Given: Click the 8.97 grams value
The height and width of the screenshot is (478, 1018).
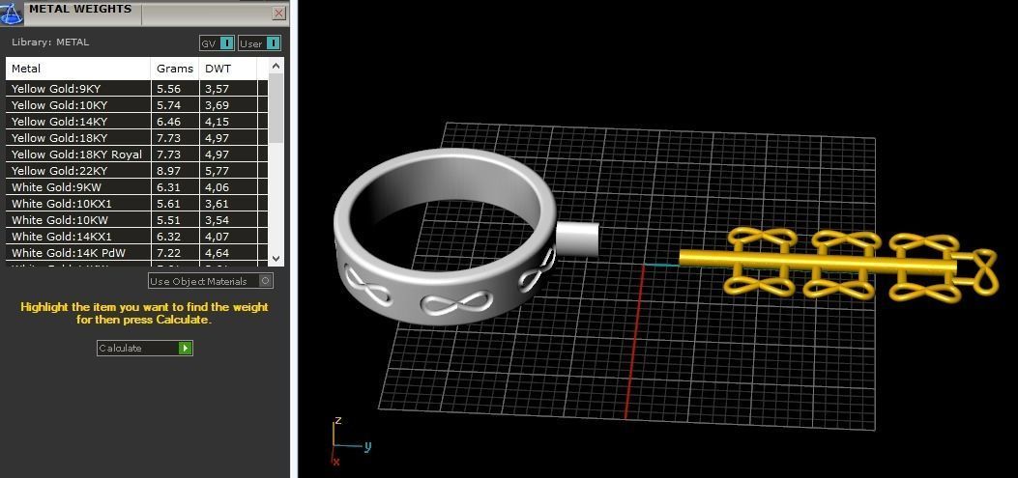Looking at the screenshot, I should [169, 171].
